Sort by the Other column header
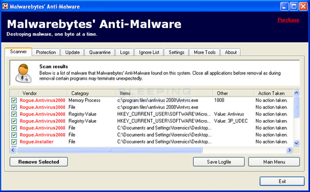Image resolution: width=310 pixels, height=192 pixels. 234,93
